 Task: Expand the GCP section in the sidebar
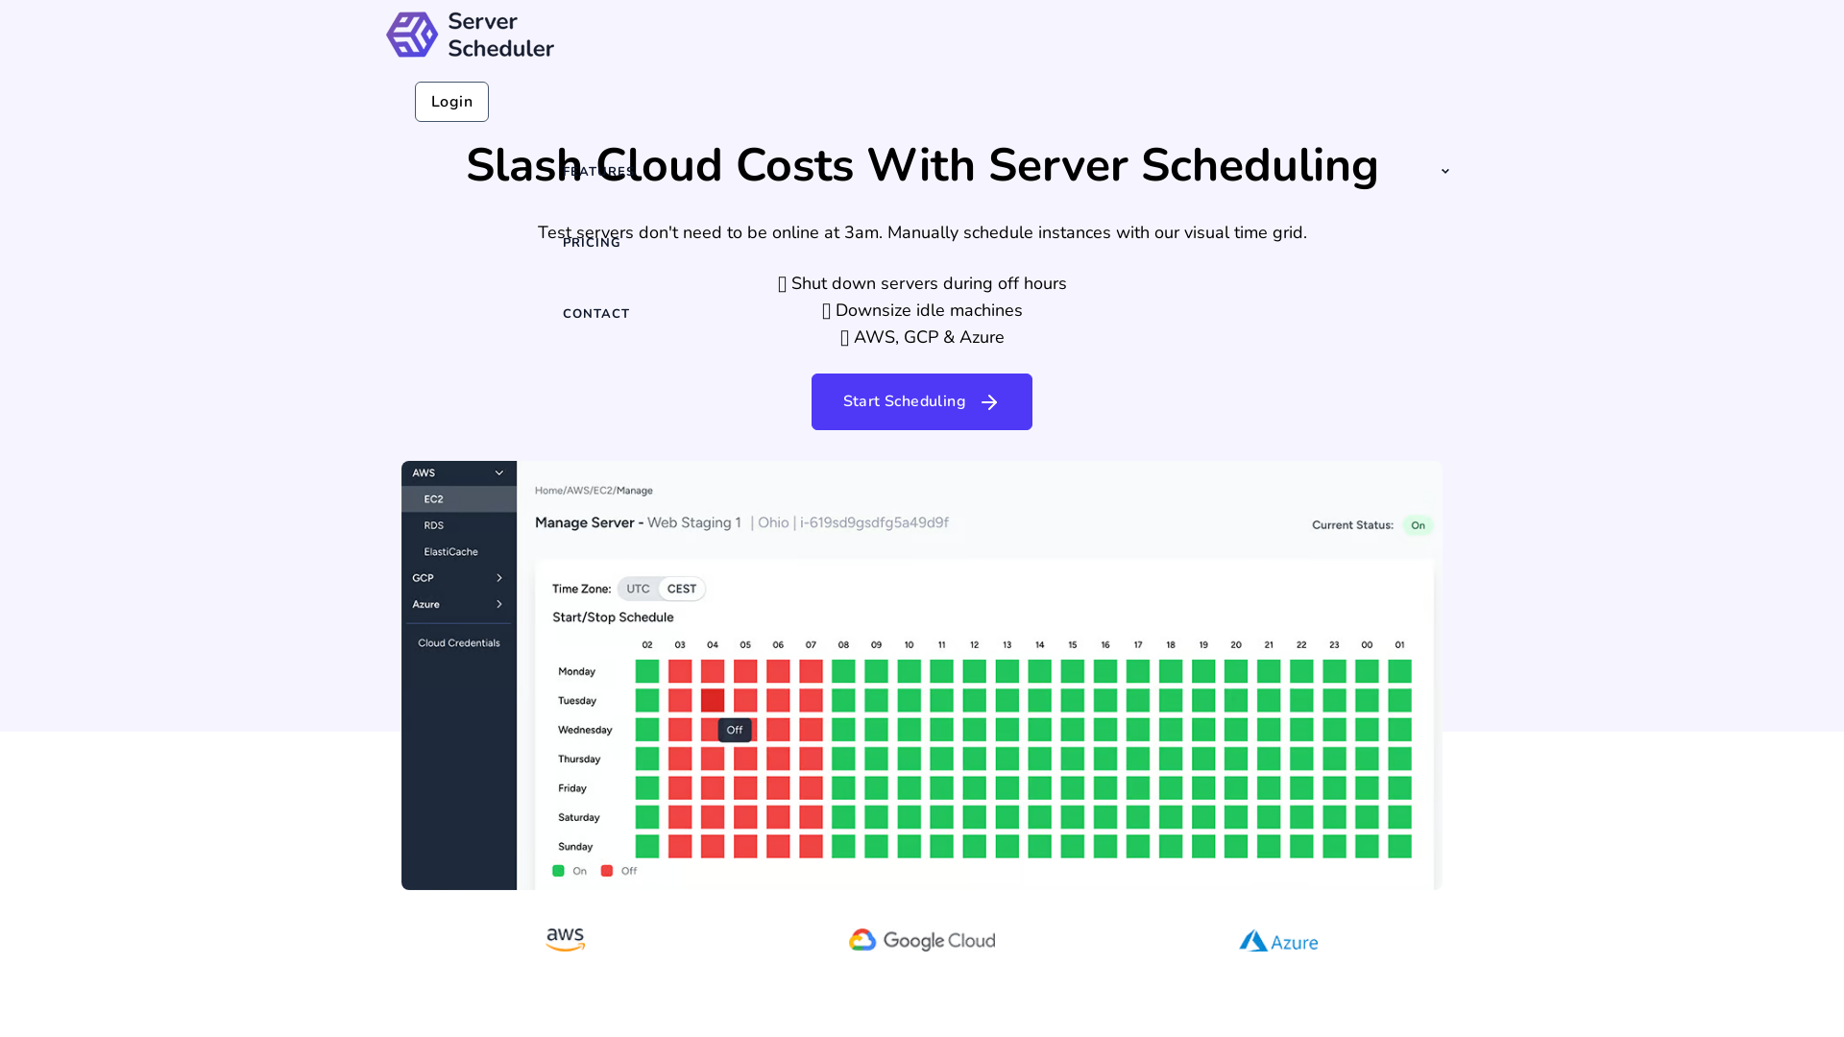498,578
